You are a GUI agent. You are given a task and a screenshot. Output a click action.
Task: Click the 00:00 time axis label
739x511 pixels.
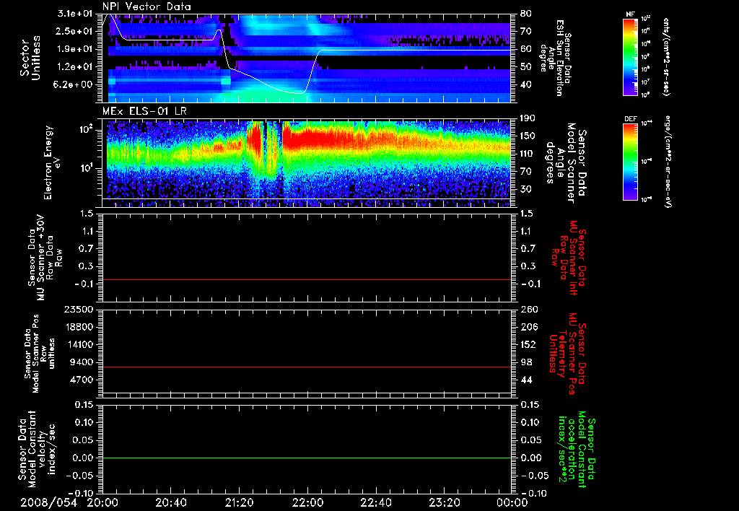[x=512, y=502]
